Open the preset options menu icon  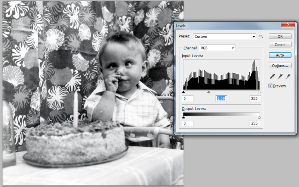[x=261, y=36]
